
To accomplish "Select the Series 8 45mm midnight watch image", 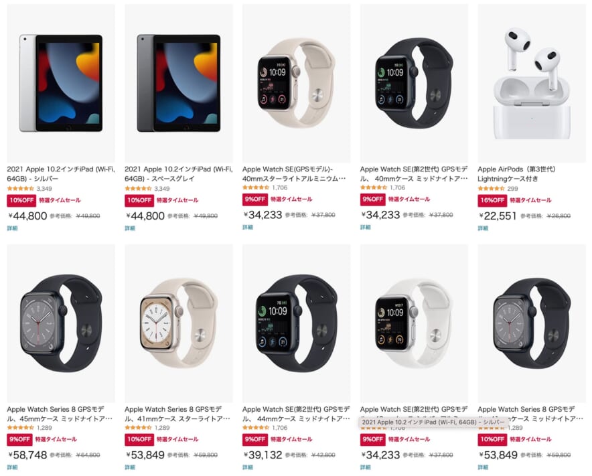I will (x=61, y=323).
